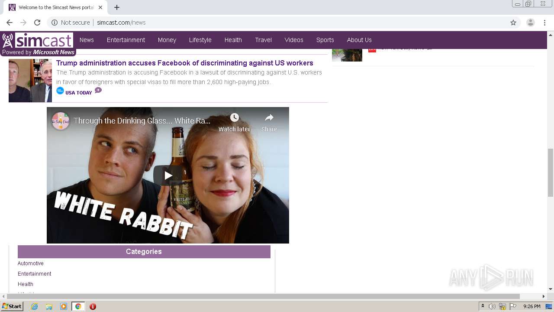Switch to Chrome taskbar button
The height and width of the screenshot is (312, 554).
pos(78,306)
